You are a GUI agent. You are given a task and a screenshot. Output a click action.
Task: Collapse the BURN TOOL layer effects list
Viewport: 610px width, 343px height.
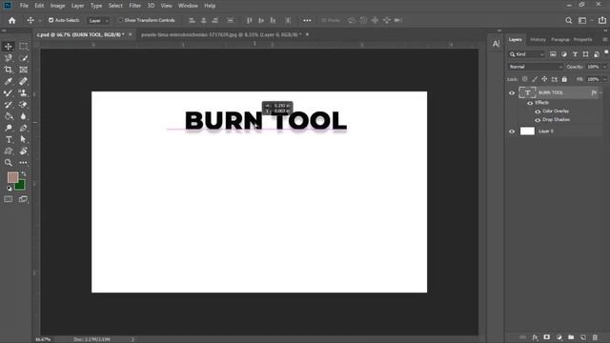point(600,92)
